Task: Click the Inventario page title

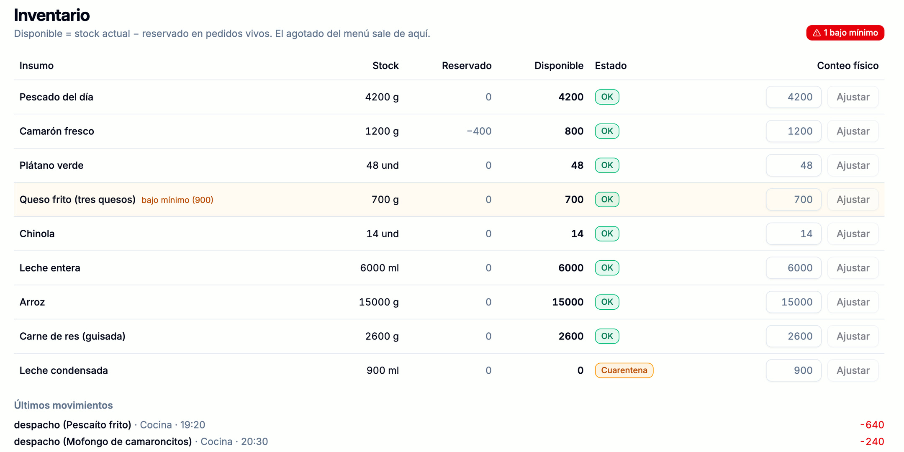Action: coord(51,15)
